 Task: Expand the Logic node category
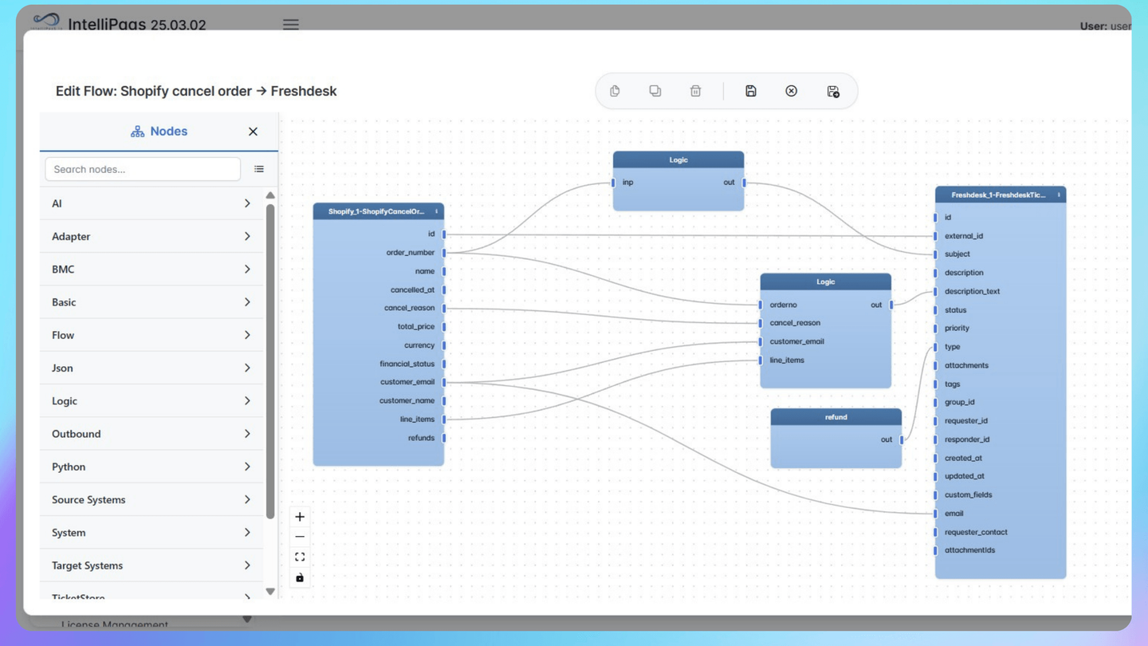point(151,401)
